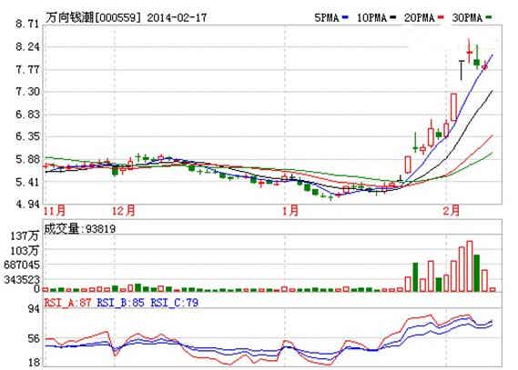Click the tallest red volume bar
Image resolution: width=518 pixels, height=370 pixels.
click(x=470, y=266)
